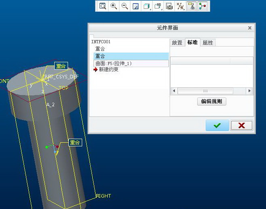This screenshot has height=209, width=266.
Task: Switch to the 放置 tab
Action: pos(177,42)
